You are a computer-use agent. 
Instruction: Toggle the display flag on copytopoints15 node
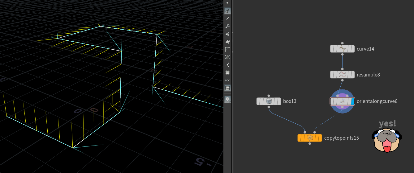coord(320,138)
